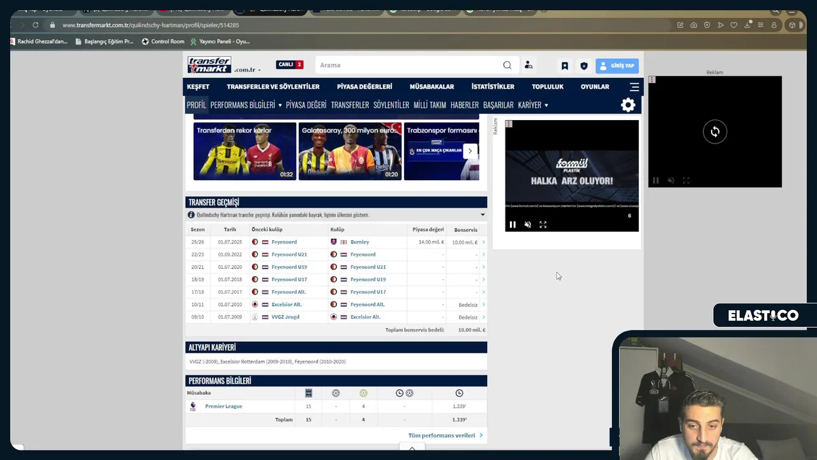Reload the page in browser toolbar
This screenshot has width=817, height=460.
(x=35, y=25)
